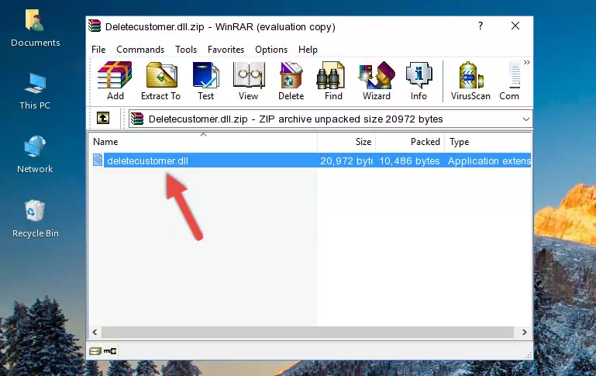Screen dimensions: 596x376
Task: Select the deletecustomer.dll file row
Action: 310,160
